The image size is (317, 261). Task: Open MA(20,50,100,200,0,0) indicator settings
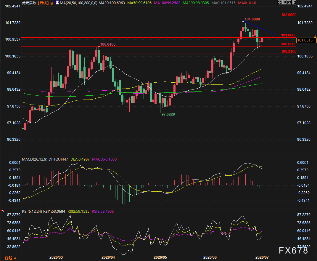pos(78,3)
